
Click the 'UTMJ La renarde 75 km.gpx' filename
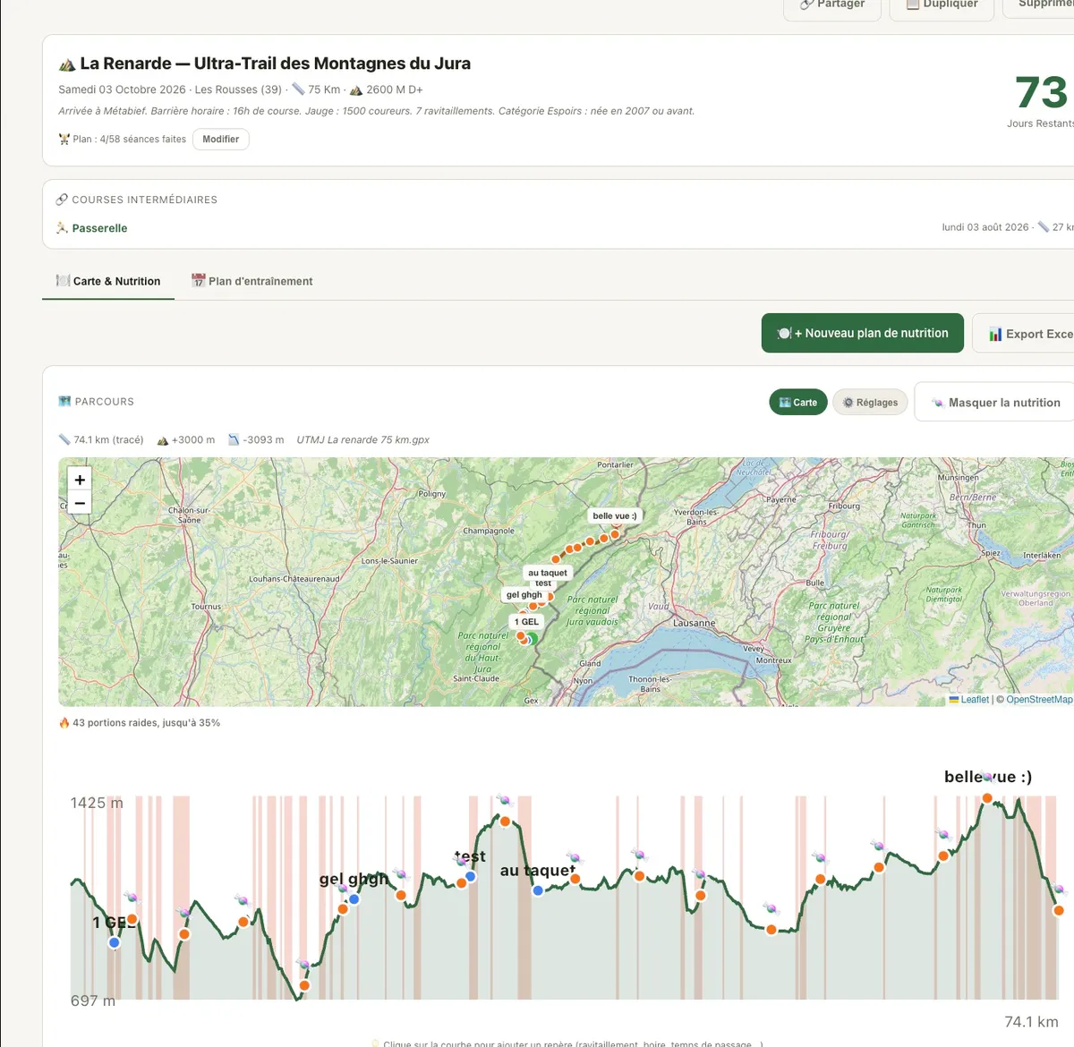coord(362,439)
